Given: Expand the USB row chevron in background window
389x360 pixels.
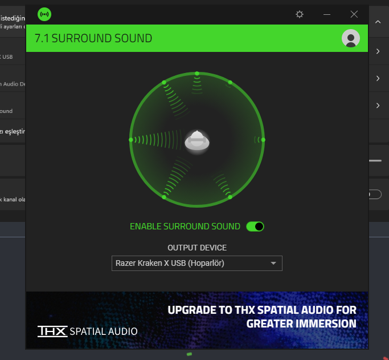Looking at the screenshot, I should (378, 51).
